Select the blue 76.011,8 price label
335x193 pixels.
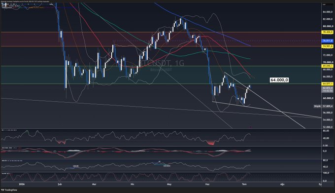pyautogui.click(x=328, y=40)
